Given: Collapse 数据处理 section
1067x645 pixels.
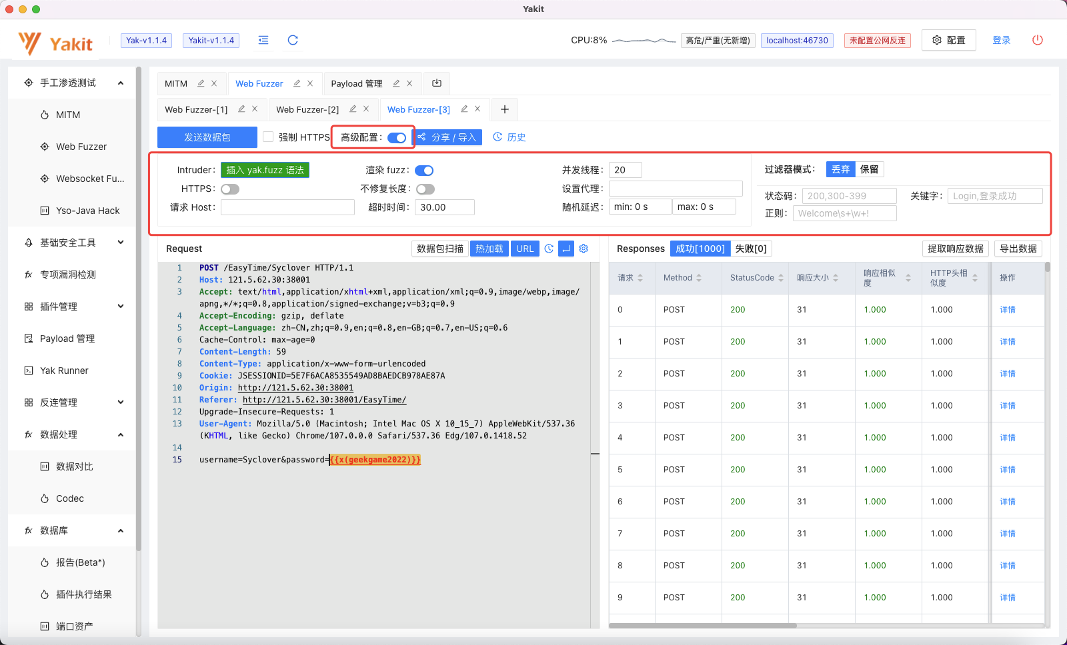Looking at the screenshot, I should 121,434.
